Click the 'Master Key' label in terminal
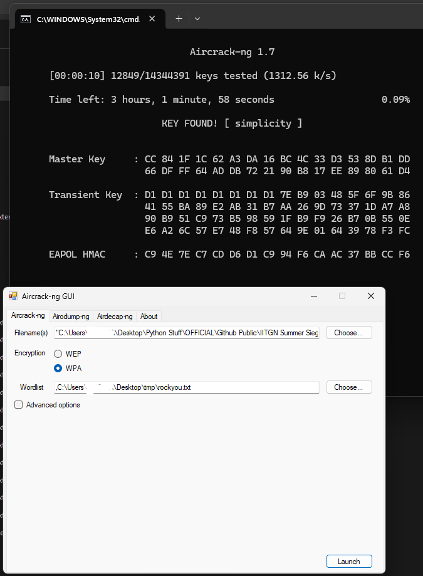423x576 pixels. [x=77, y=159]
